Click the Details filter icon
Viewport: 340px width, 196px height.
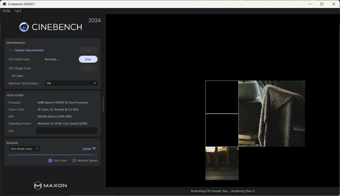tap(94, 149)
